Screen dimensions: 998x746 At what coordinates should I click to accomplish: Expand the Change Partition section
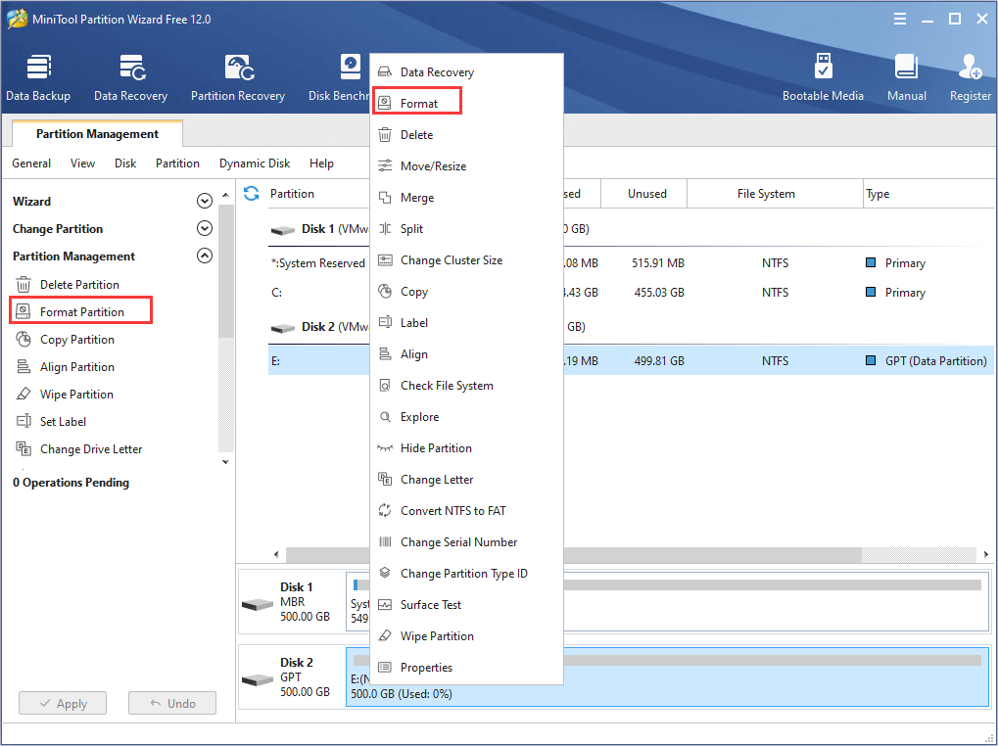pos(205,228)
